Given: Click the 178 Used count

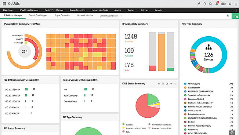Looking at the screenshot, I should pos(129,65).
